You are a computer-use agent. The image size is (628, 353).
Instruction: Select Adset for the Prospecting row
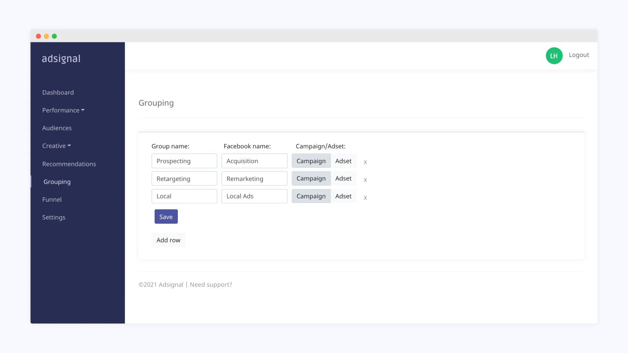tap(343, 161)
